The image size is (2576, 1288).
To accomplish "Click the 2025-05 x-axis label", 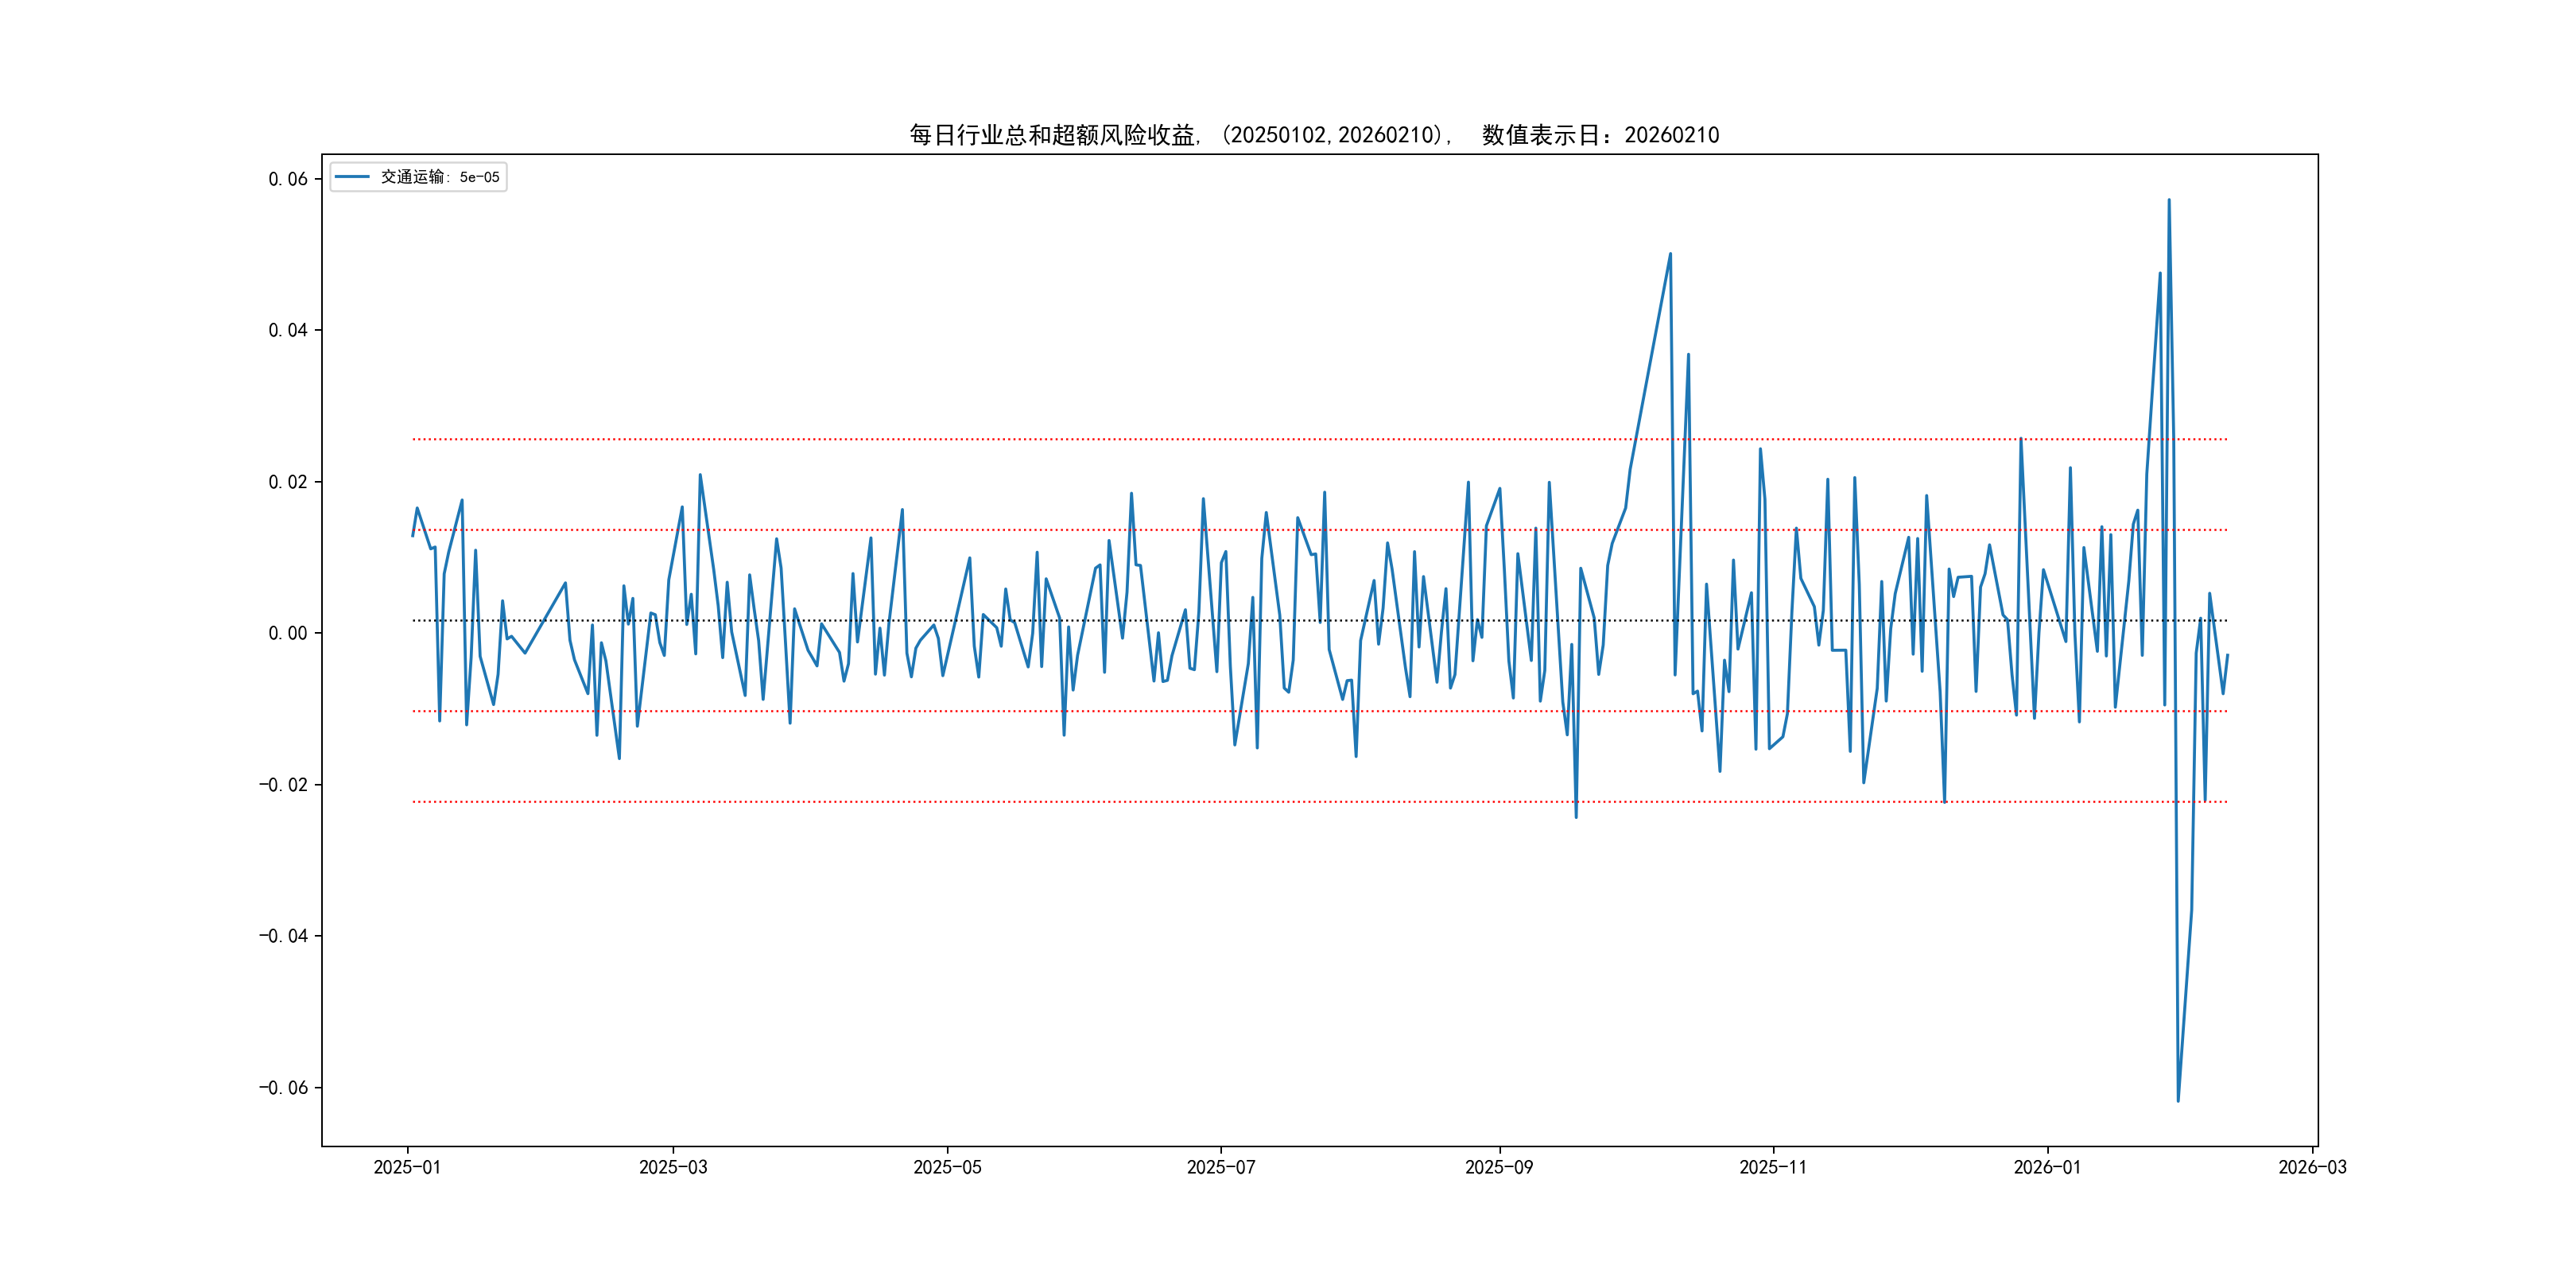I will pyautogui.click(x=947, y=1167).
